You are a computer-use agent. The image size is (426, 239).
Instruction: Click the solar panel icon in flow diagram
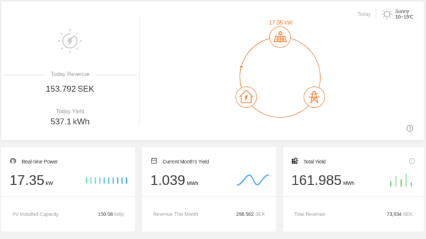(x=280, y=37)
